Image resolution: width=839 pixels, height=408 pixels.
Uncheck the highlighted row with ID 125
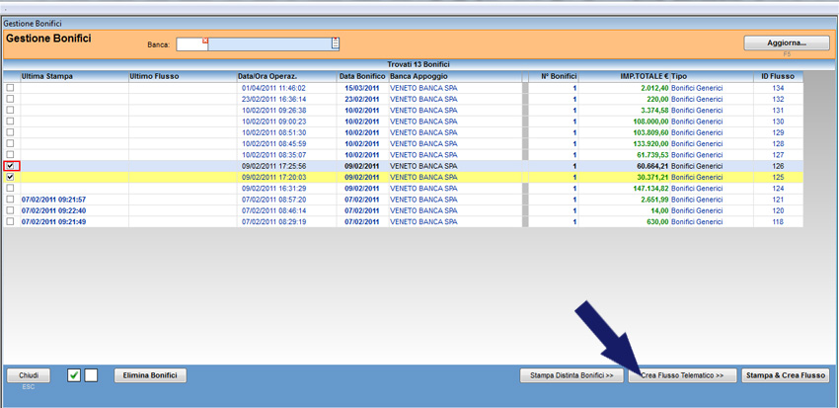coord(11,177)
